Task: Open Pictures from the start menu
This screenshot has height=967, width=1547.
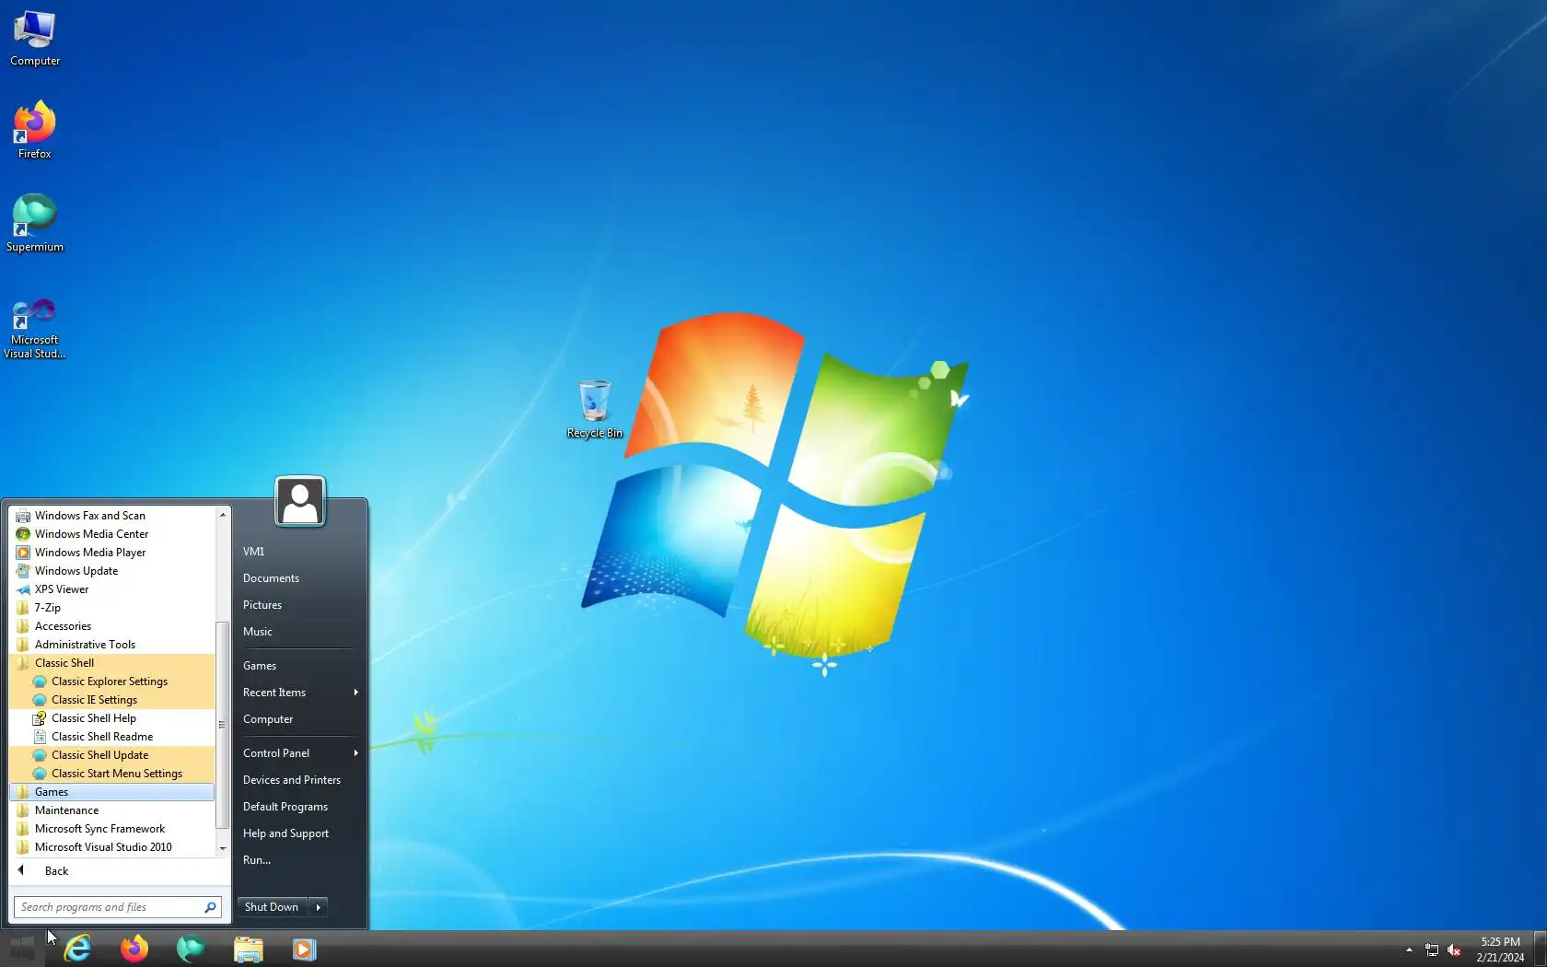Action: [298, 605]
